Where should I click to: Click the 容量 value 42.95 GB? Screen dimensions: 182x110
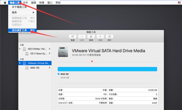[x=153, y=90]
